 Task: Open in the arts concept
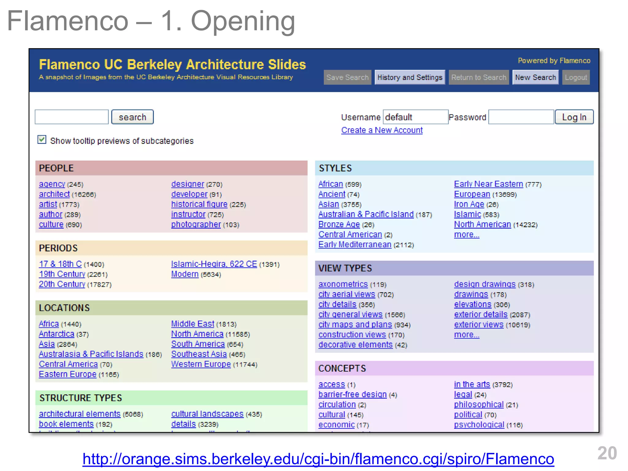coord(472,385)
